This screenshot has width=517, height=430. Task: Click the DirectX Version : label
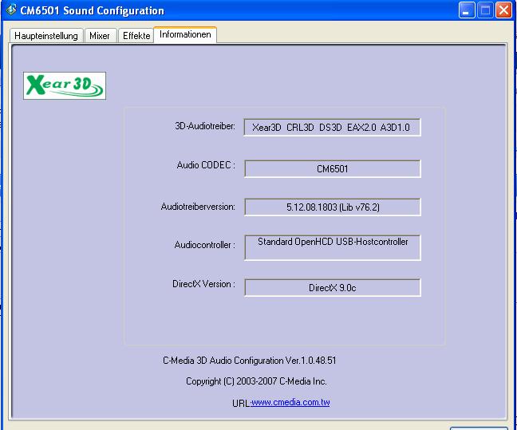pyautogui.click(x=203, y=284)
